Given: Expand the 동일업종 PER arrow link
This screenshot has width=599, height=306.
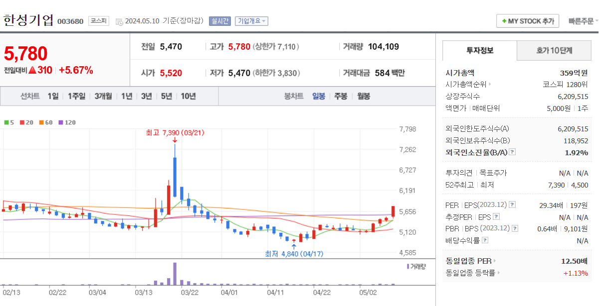Looking at the screenshot, I should tap(495, 261).
